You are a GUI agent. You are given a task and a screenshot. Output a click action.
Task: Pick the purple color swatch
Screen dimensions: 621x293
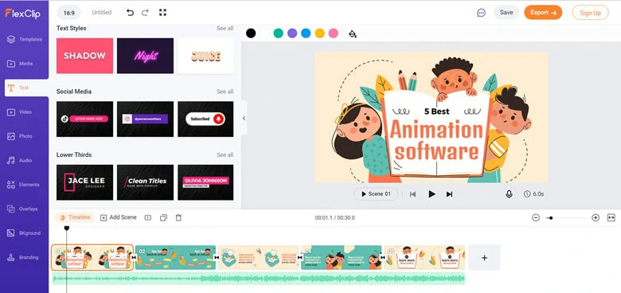pyautogui.click(x=292, y=33)
